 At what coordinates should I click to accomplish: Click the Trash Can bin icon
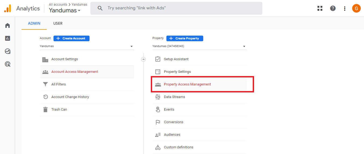pyautogui.click(x=45, y=110)
